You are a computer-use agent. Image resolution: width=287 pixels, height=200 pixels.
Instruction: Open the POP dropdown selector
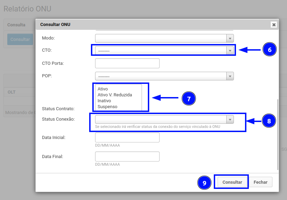[x=230, y=76]
